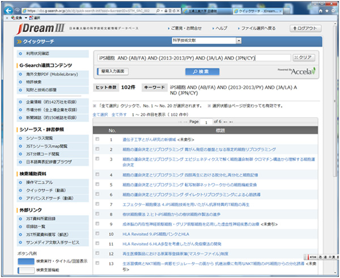Go back with the browser back arrow
Viewport: 340px width, 278px height.
(8, 10)
